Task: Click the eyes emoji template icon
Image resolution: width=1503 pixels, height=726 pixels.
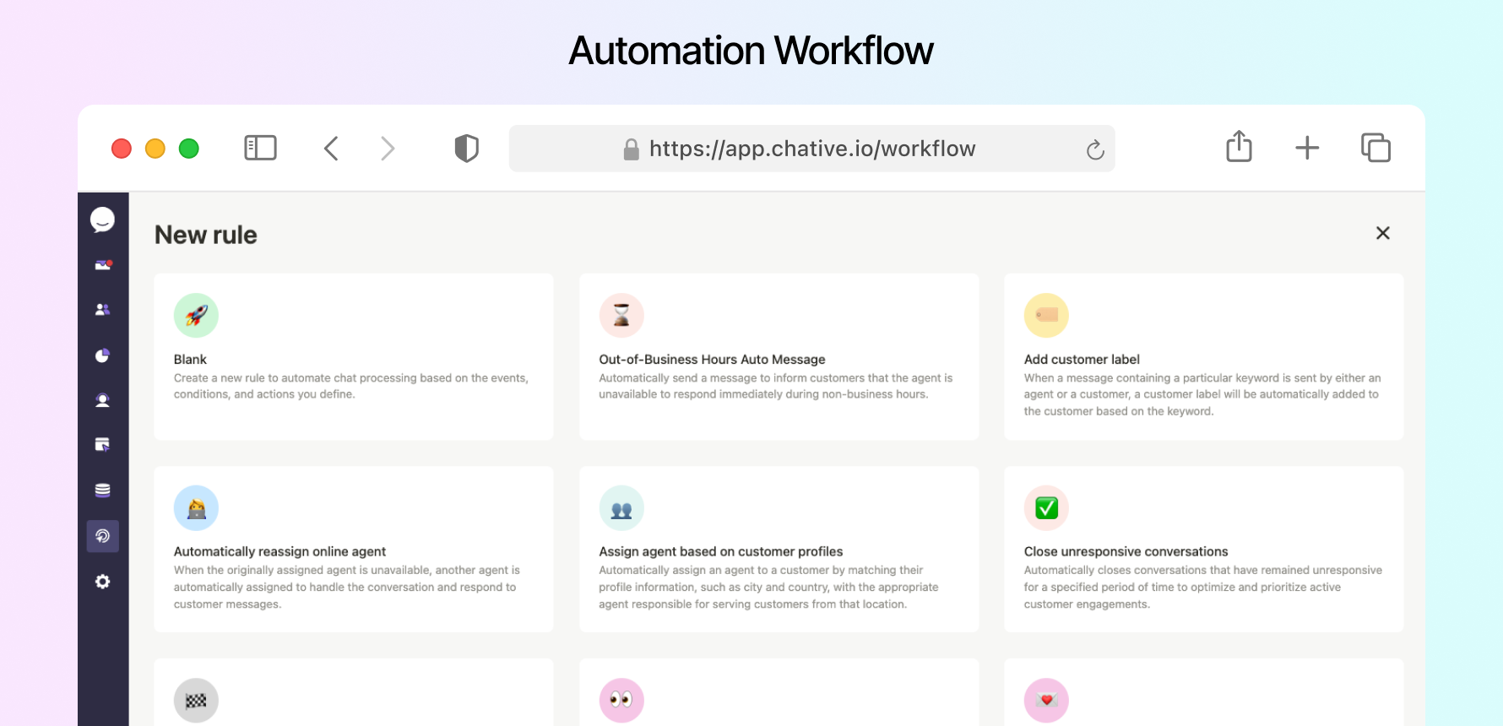Action: point(621,701)
